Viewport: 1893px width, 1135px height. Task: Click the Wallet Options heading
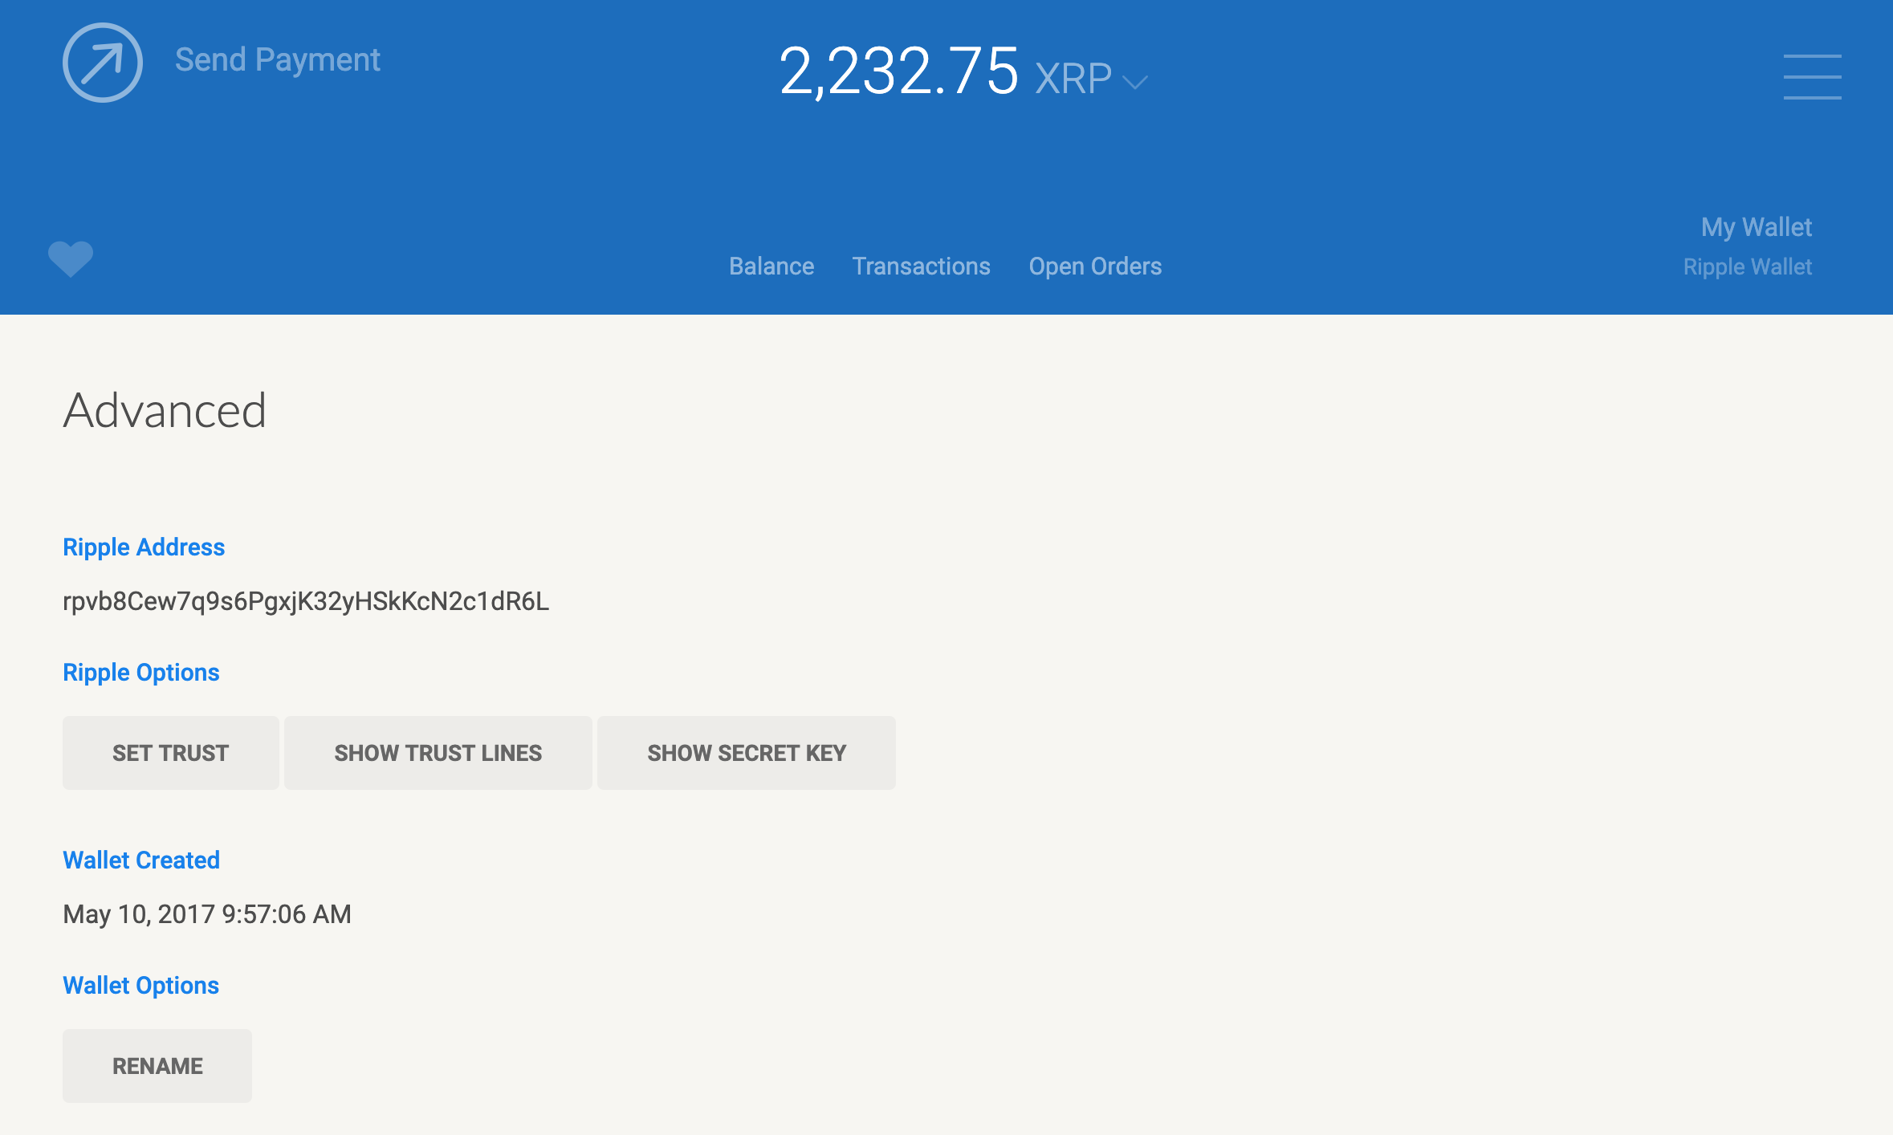(141, 986)
